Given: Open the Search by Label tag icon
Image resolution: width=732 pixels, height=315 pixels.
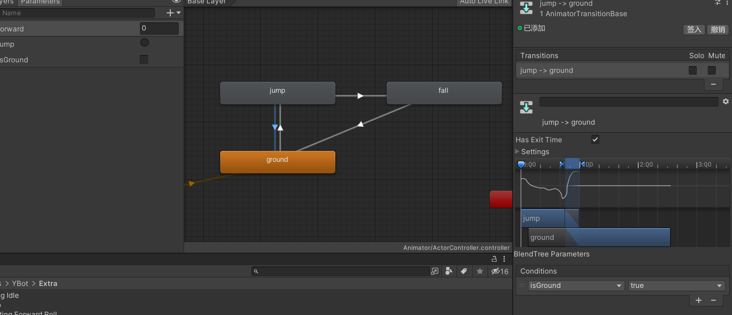Looking at the screenshot, I should [x=464, y=271].
